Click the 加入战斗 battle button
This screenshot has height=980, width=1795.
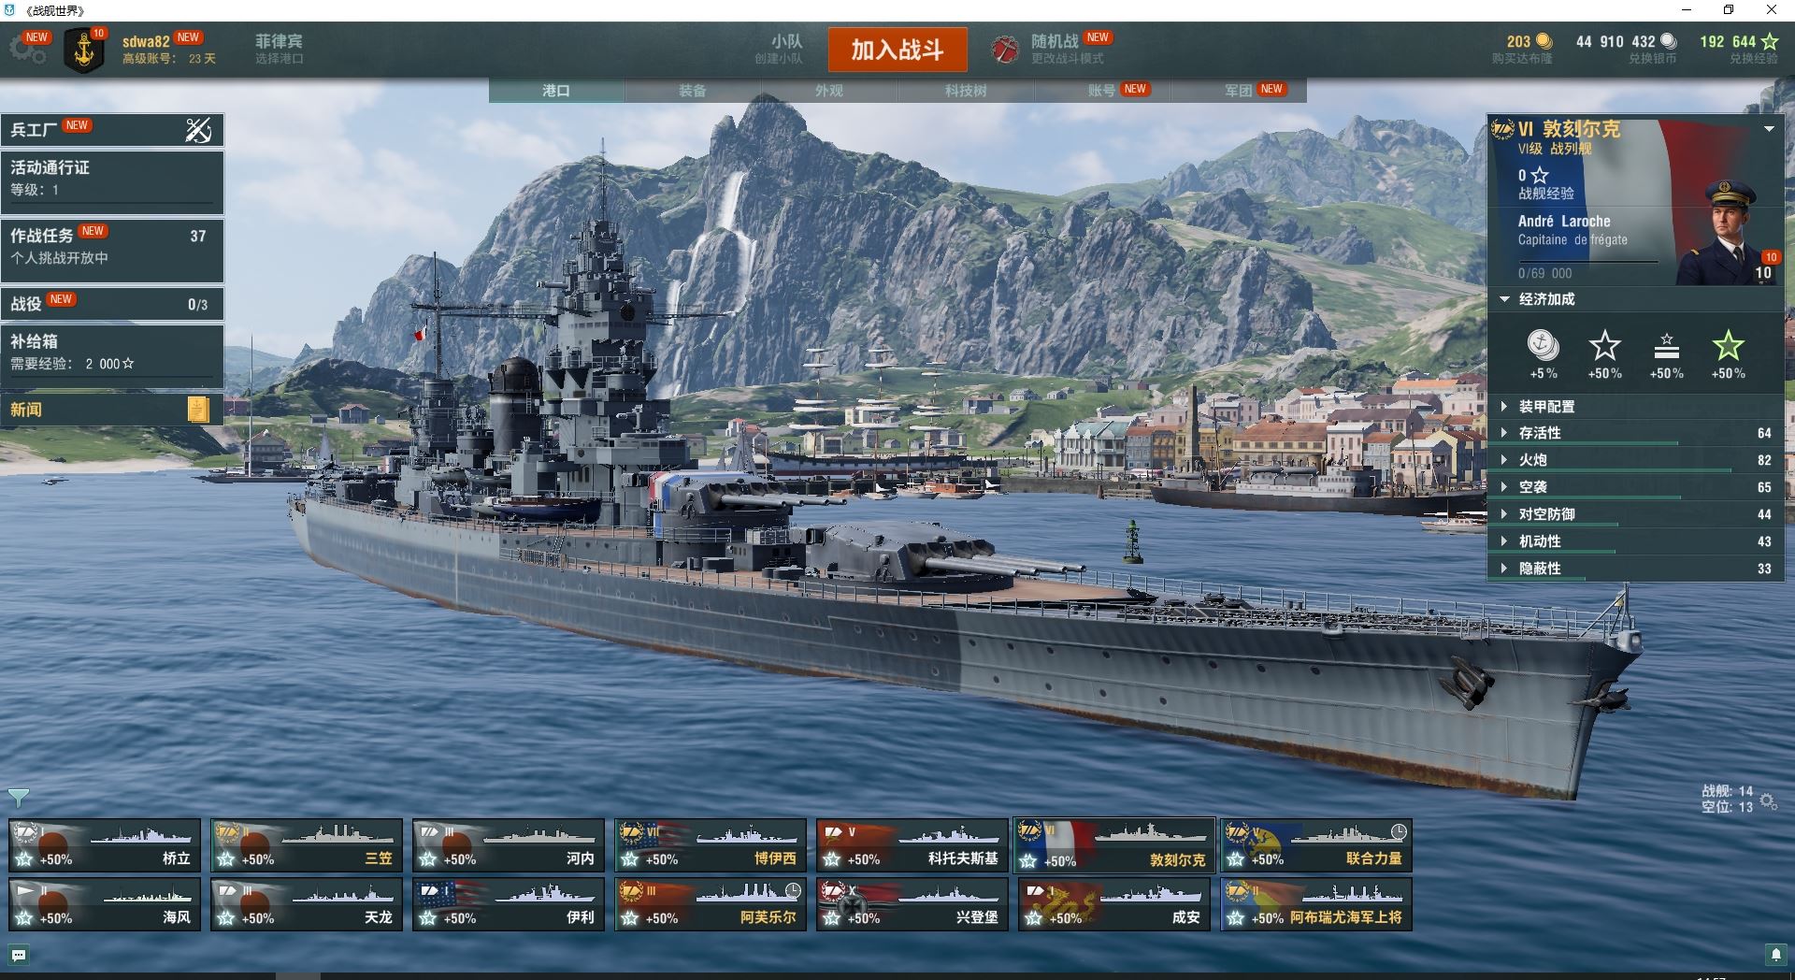point(897,50)
